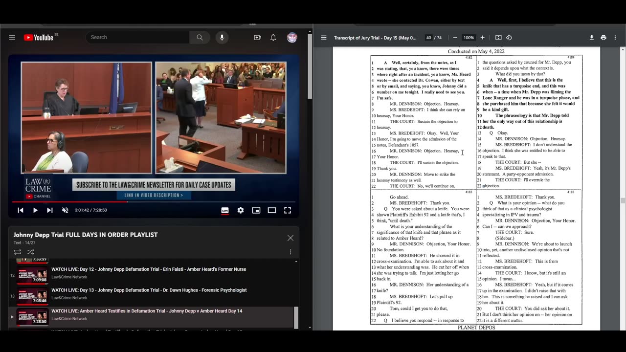Close the playlist panel with the X
The width and height of the screenshot is (626, 352).
(x=291, y=238)
